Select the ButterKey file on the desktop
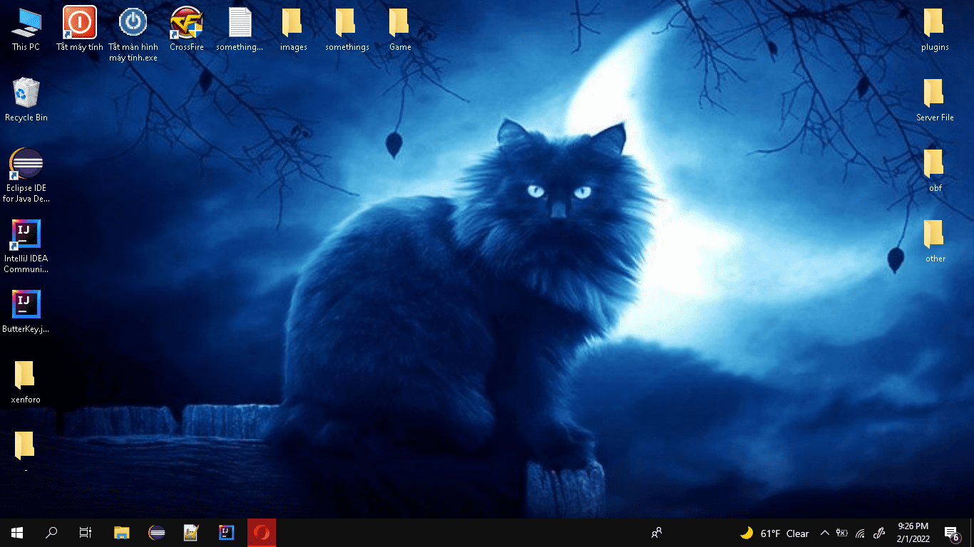The image size is (974, 547). click(x=26, y=311)
